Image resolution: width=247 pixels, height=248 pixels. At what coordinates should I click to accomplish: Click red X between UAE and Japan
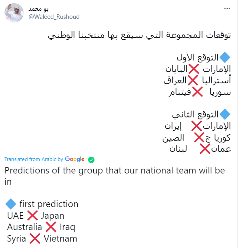click(32, 216)
